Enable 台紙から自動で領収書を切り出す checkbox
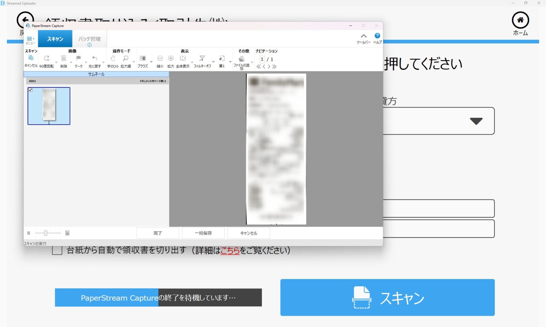Image resolution: width=546 pixels, height=327 pixels. tap(57, 250)
